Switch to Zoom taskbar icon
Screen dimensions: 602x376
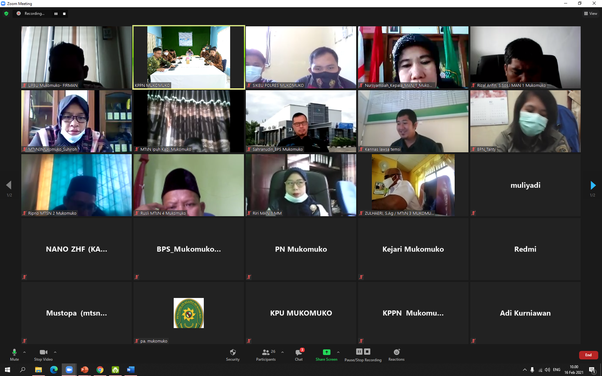[x=69, y=370]
